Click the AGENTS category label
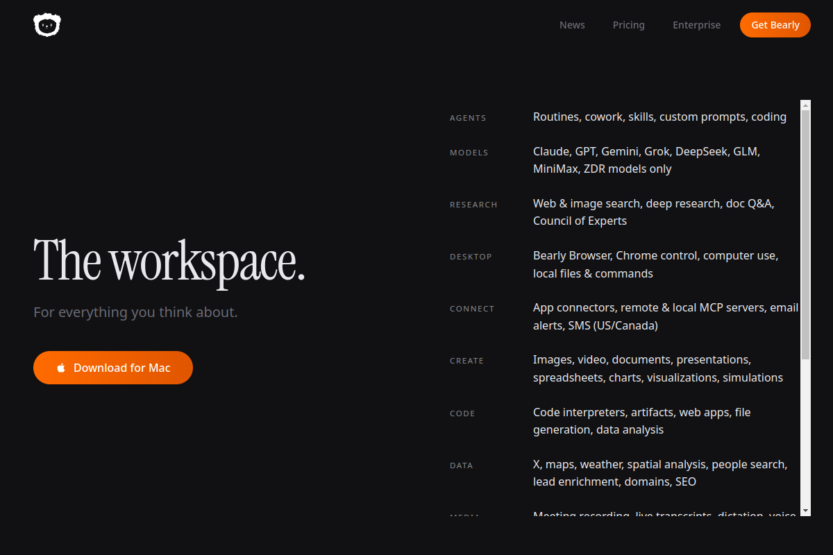 coord(468,118)
